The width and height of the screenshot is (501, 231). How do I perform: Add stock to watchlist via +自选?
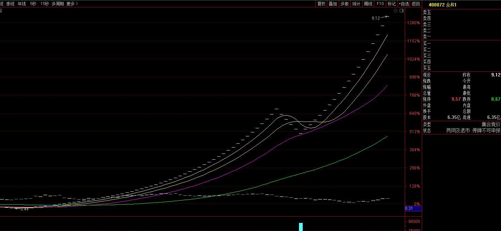404,4
